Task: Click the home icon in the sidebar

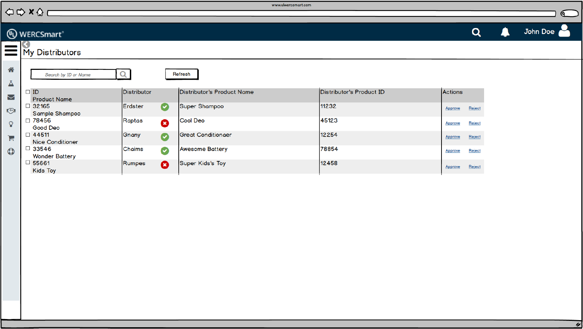Action: pos(11,70)
